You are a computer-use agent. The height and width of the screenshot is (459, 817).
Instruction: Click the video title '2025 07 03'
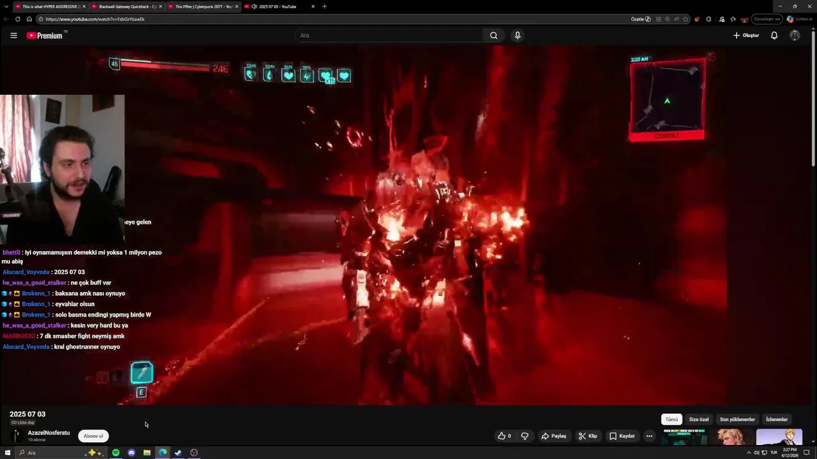point(27,414)
